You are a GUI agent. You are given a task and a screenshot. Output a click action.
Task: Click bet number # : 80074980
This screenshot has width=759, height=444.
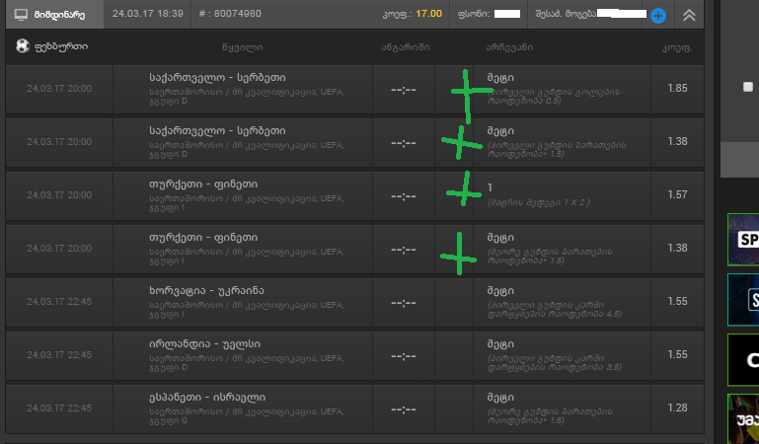[x=229, y=14]
